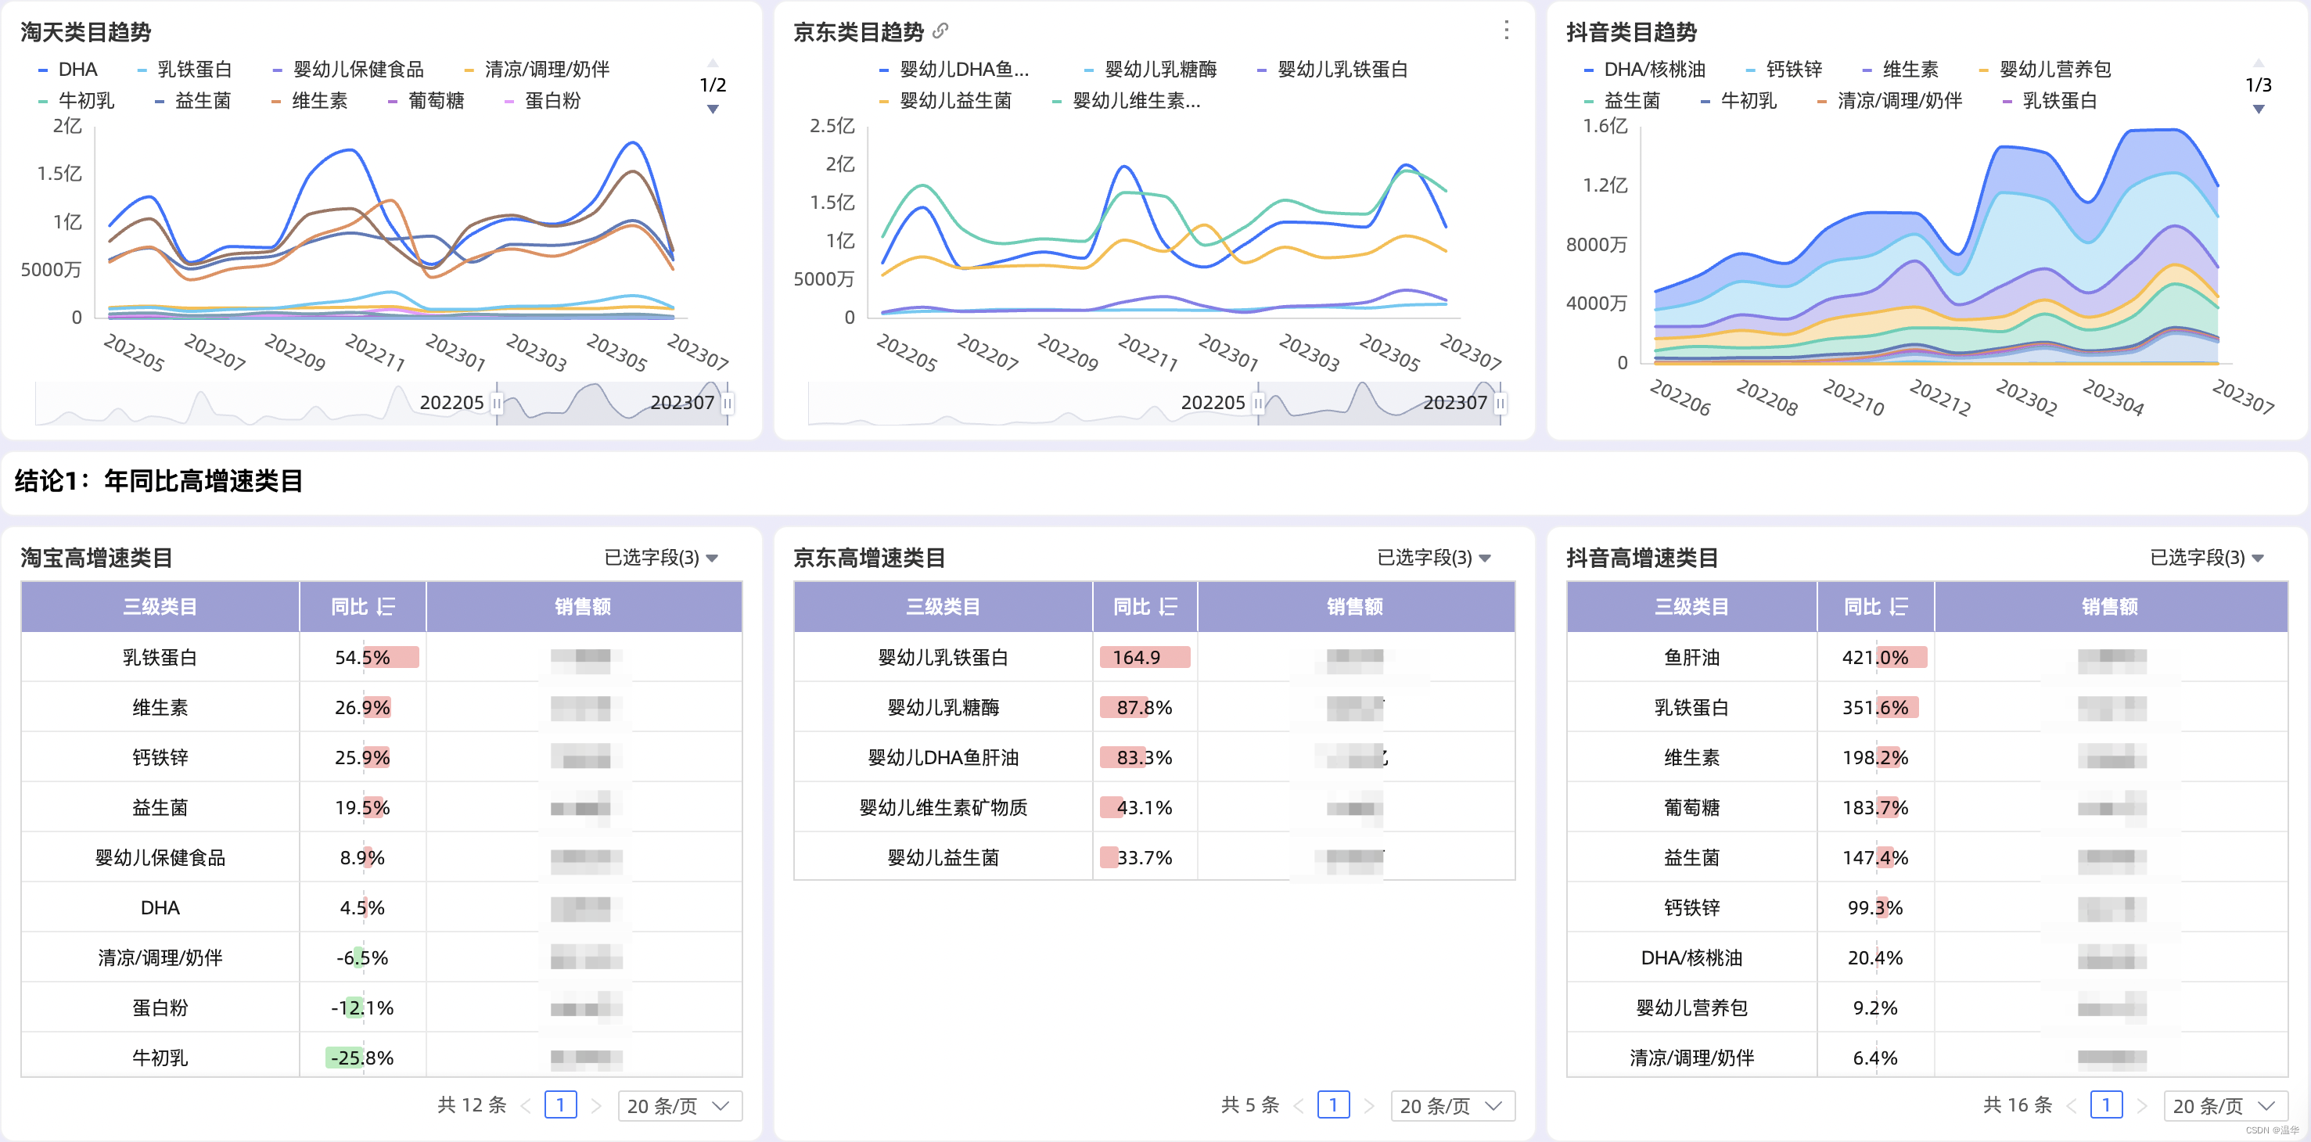Go to next legend page in 淘天类目趋势
The width and height of the screenshot is (2311, 1142).
pyautogui.click(x=713, y=109)
